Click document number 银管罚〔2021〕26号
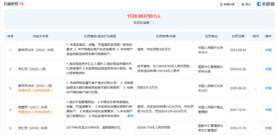Screen dimensions: 278x135 (x=33, y=107)
